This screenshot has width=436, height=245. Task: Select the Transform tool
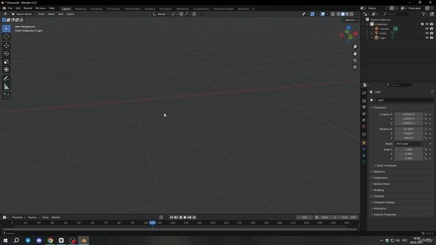[x=6, y=69]
